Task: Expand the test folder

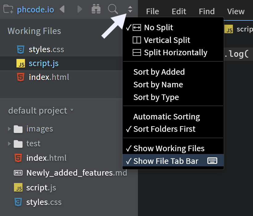Action: point(9,143)
